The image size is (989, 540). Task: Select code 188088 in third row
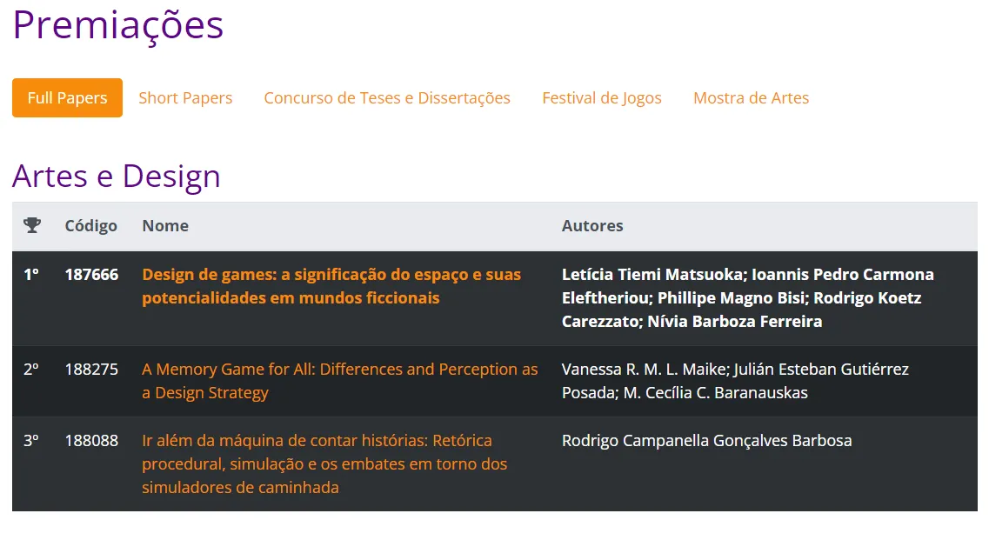[91, 440]
